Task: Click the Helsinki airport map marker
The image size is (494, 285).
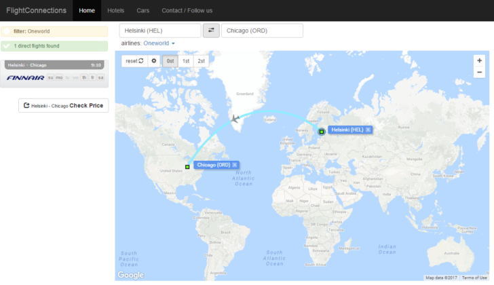Action: pyautogui.click(x=322, y=132)
